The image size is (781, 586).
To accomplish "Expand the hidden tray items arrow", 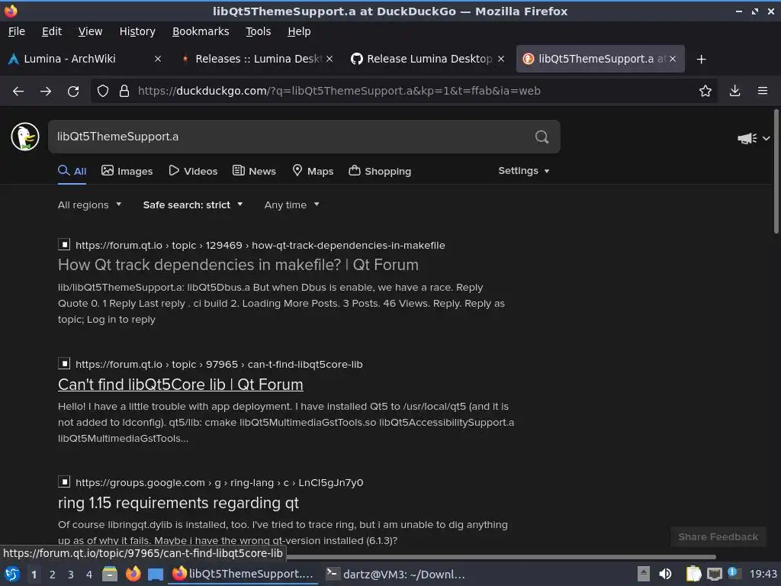I will (x=644, y=574).
